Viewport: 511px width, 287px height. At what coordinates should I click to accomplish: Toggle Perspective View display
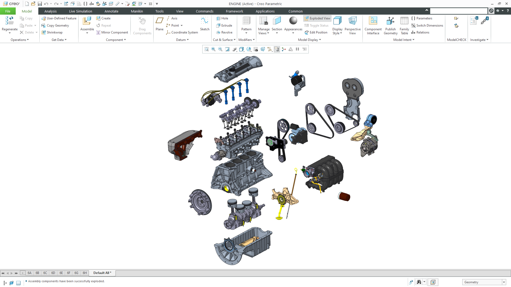click(352, 21)
